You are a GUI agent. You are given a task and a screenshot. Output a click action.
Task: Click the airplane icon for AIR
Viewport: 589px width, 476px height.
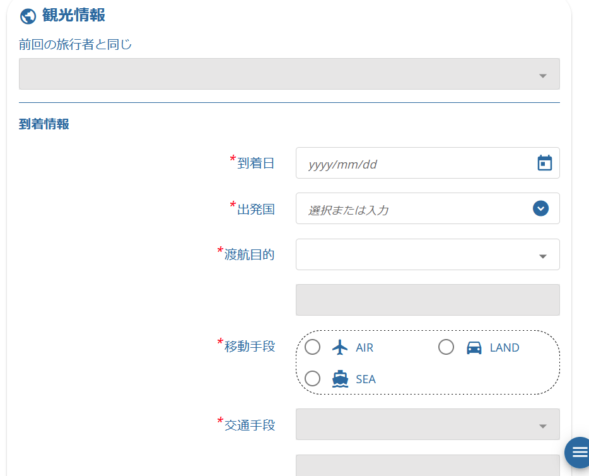coord(340,347)
